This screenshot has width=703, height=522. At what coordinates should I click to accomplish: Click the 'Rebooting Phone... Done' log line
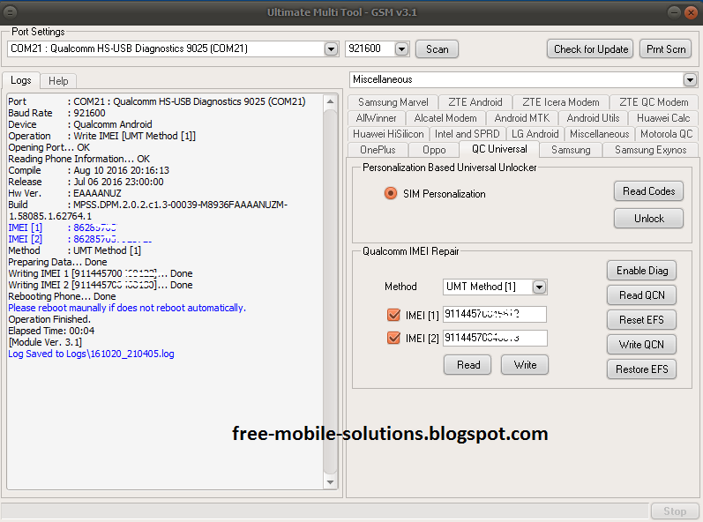(62, 296)
